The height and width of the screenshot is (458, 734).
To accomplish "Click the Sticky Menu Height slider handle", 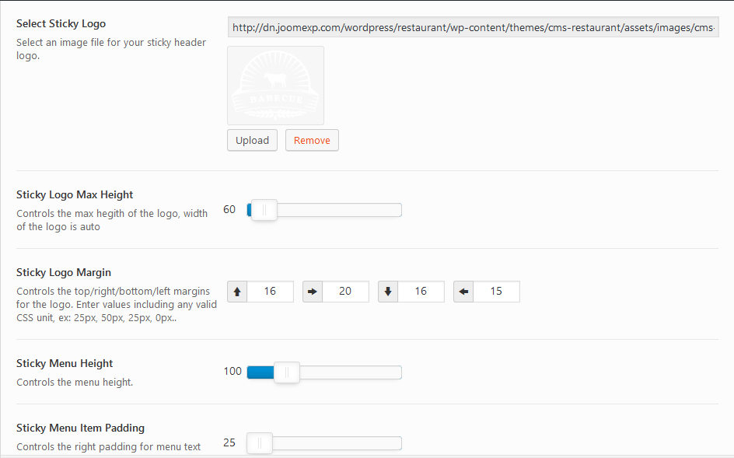I will pos(286,372).
